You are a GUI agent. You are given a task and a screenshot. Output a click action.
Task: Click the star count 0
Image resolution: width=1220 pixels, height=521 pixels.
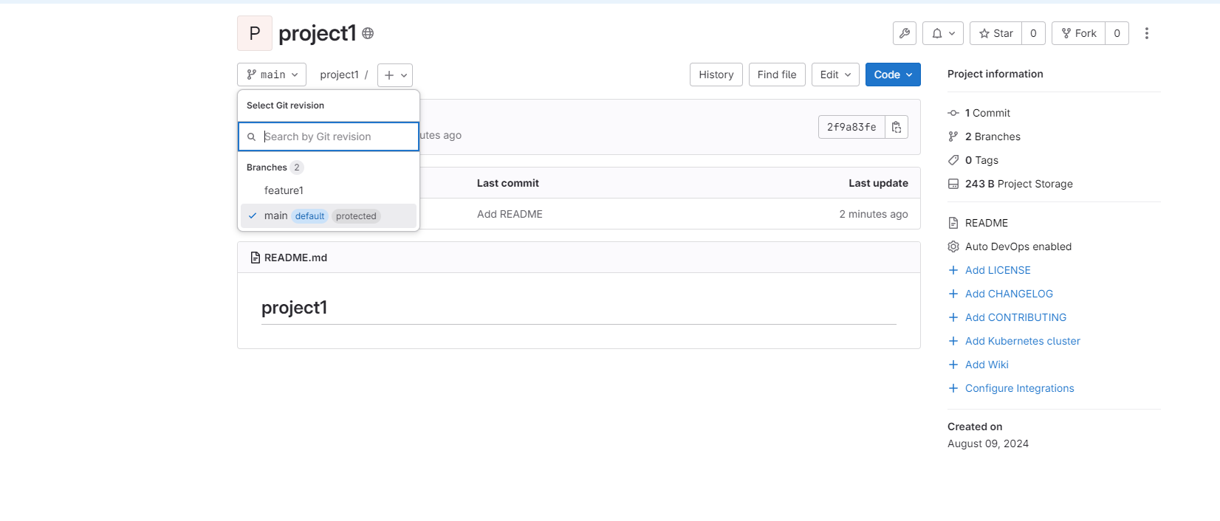[x=1033, y=33]
